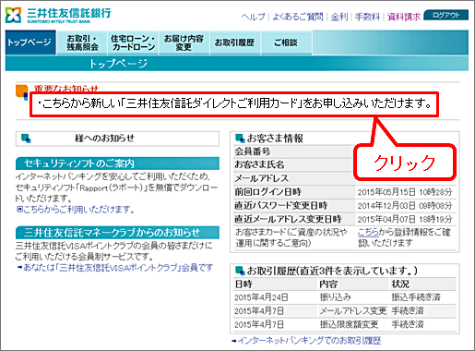This screenshot has width=475, height=351.
Task: Click the ご利用カード application notice link
Action: pos(234,103)
